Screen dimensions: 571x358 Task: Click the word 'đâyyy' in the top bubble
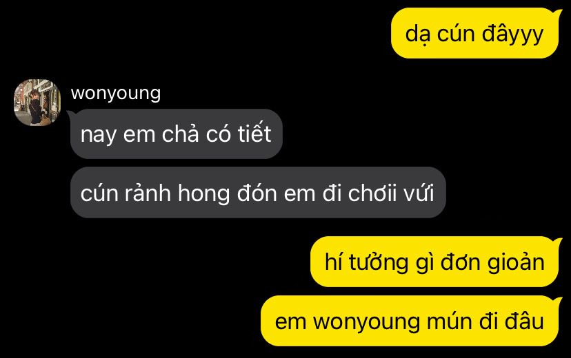coord(513,35)
